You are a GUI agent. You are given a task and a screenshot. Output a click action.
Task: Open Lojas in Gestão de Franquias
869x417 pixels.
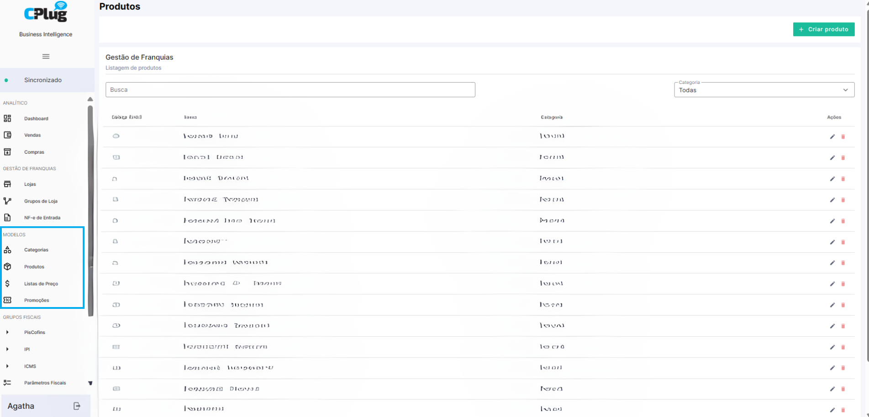30,184
